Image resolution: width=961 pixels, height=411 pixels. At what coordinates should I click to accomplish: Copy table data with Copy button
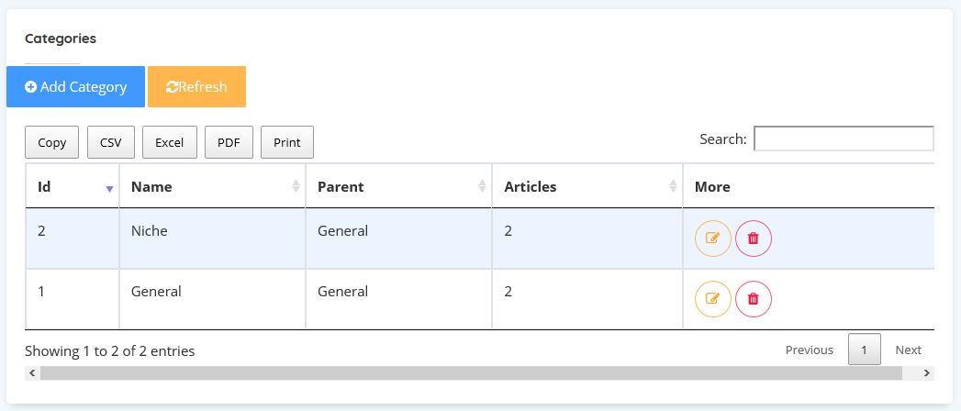(x=52, y=142)
